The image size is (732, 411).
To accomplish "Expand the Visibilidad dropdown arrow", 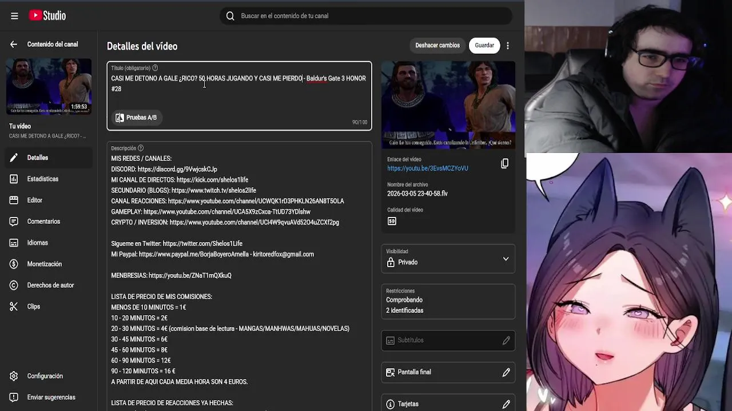I will (x=506, y=259).
